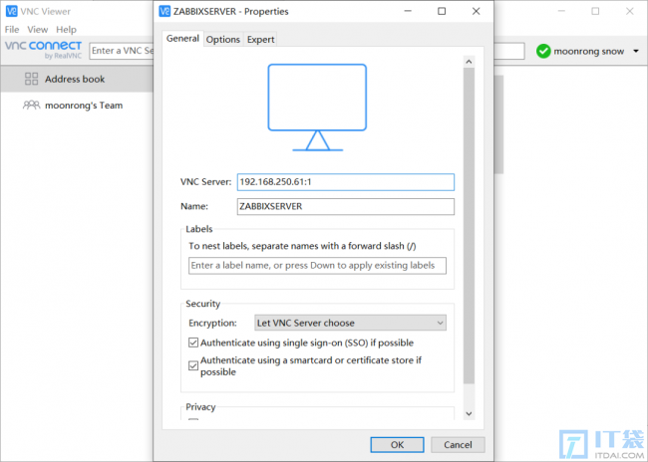Switch to the Expert tab

pos(260,39)
